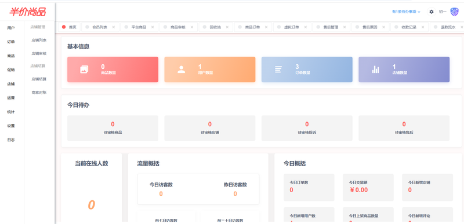Close the 商品订单 tab
The width and height of the screenshot is (464, 224).
[266, 27]
